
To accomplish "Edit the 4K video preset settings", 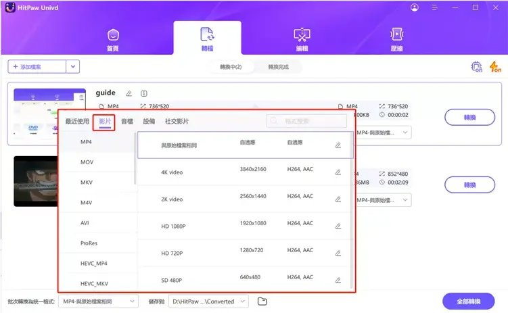I will (338, 172).
